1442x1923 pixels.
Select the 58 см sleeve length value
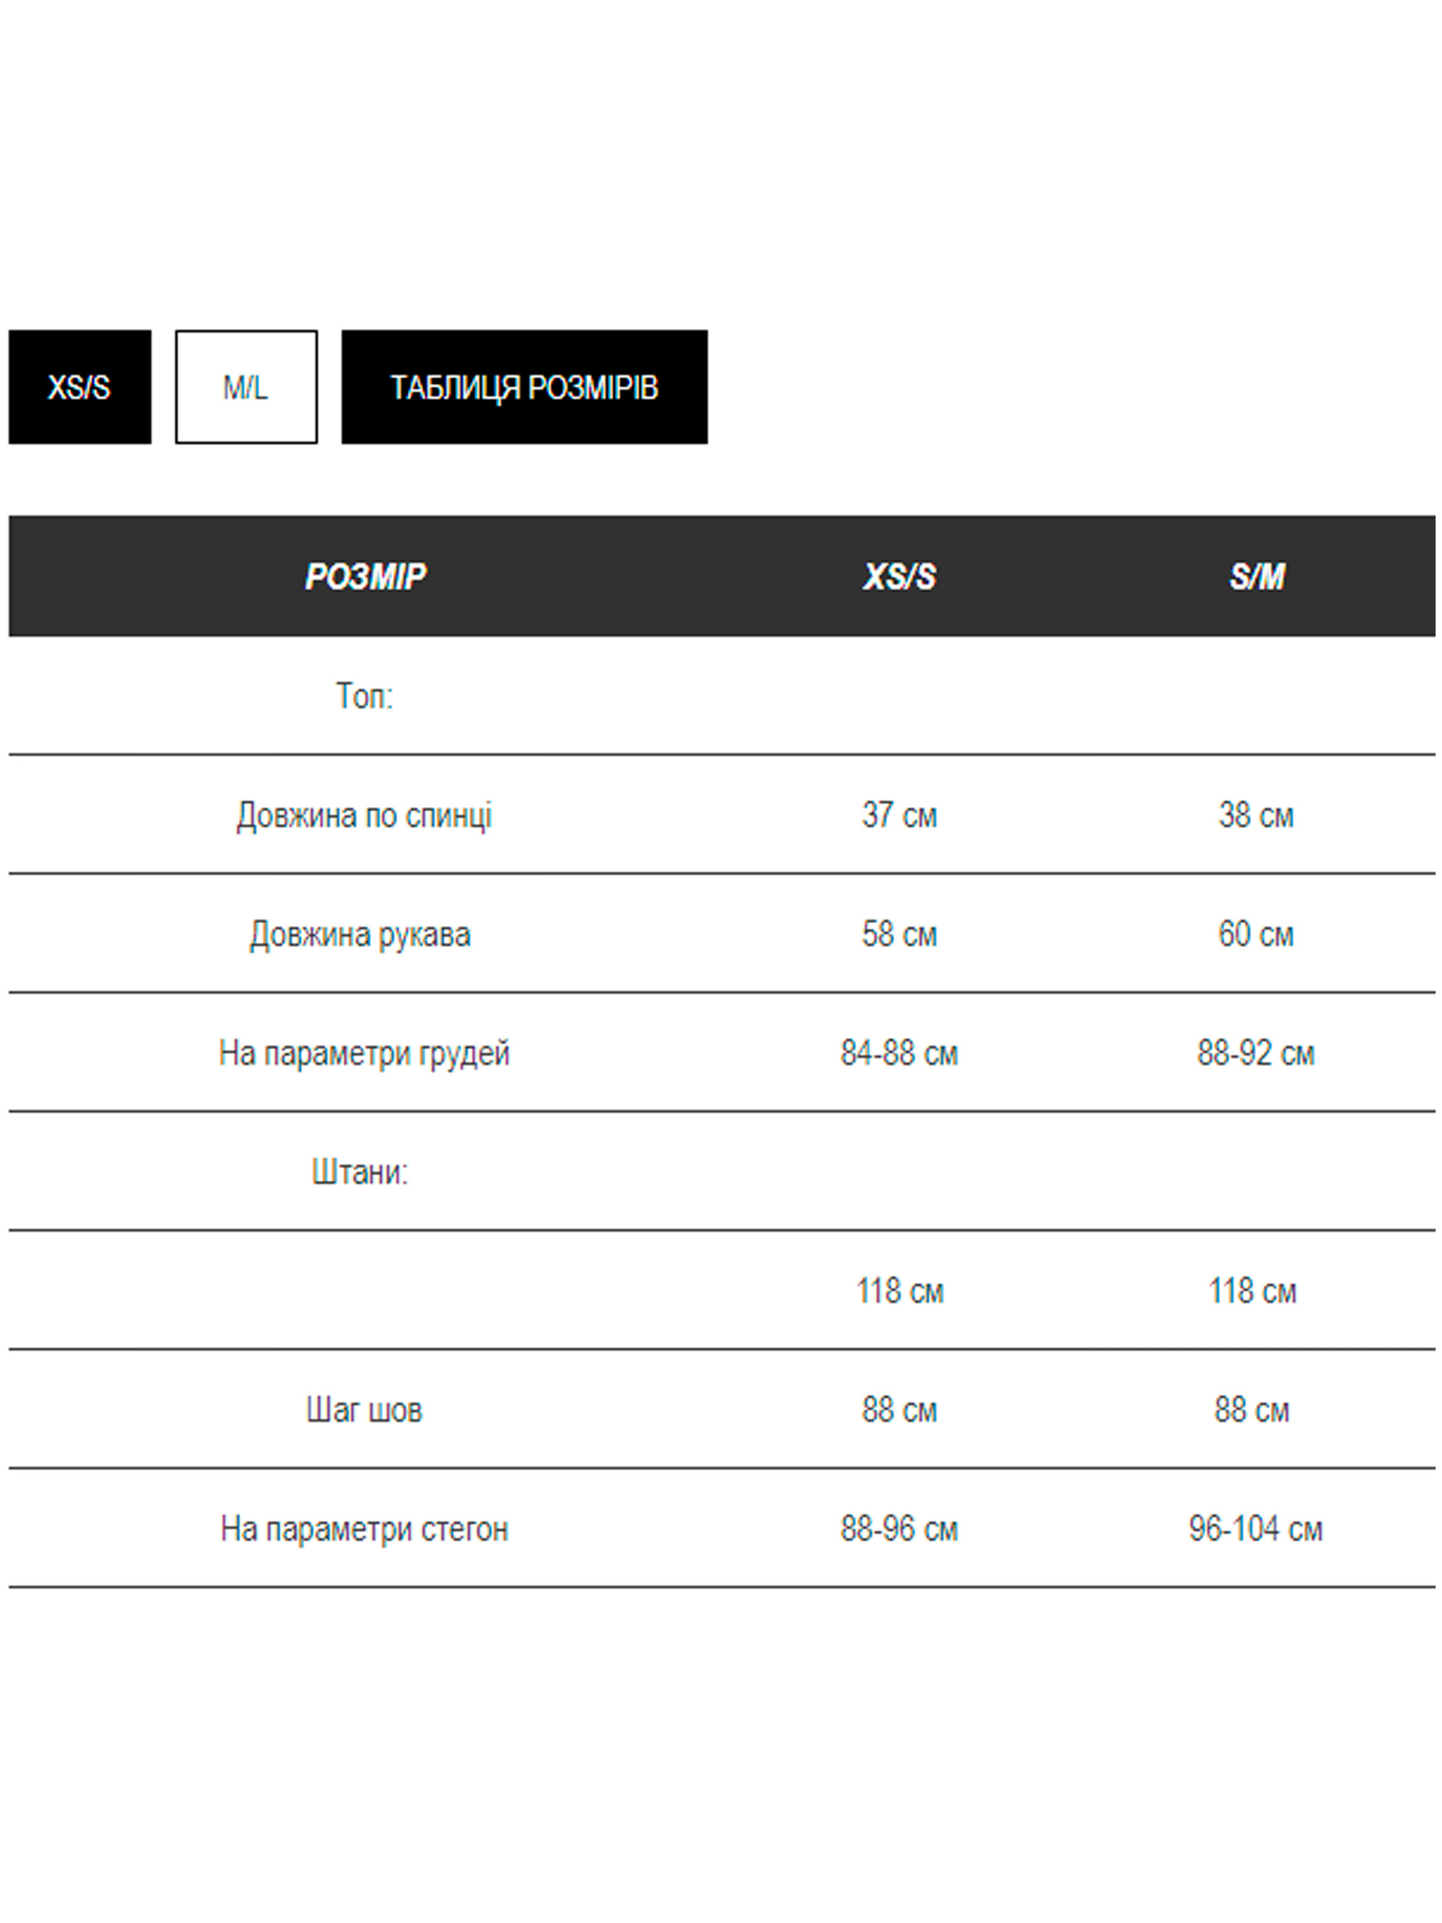click(899, 934)
